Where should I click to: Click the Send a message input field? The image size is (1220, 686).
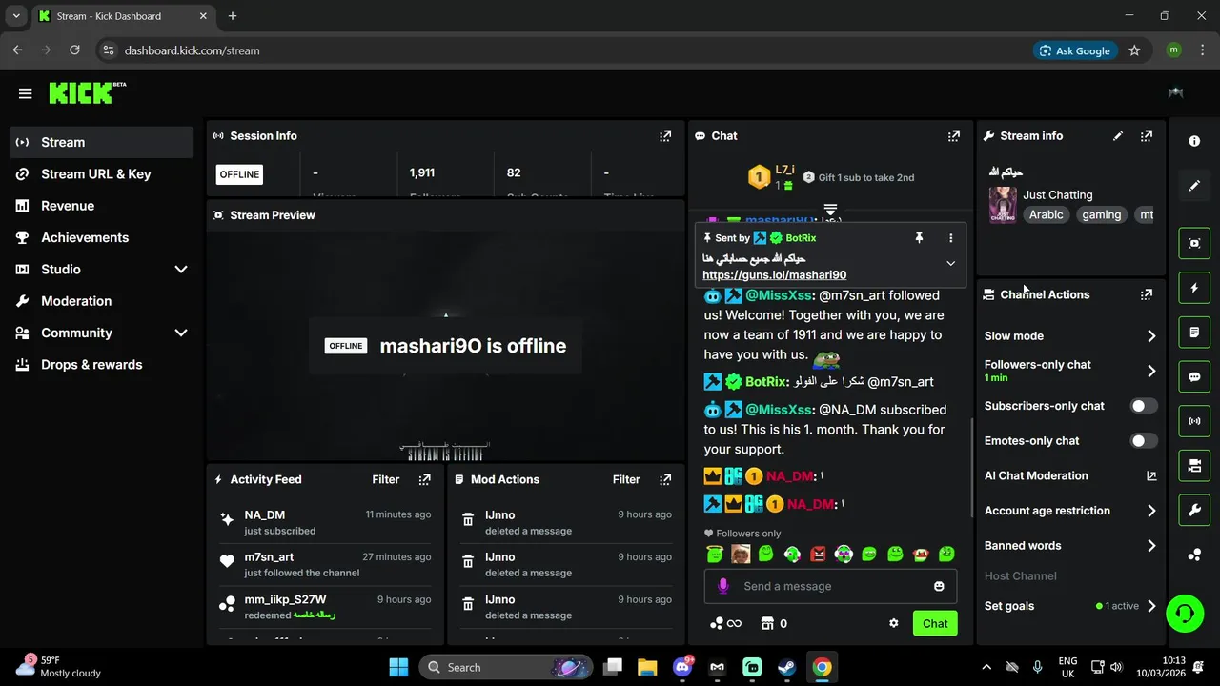(x=829, y=586)
